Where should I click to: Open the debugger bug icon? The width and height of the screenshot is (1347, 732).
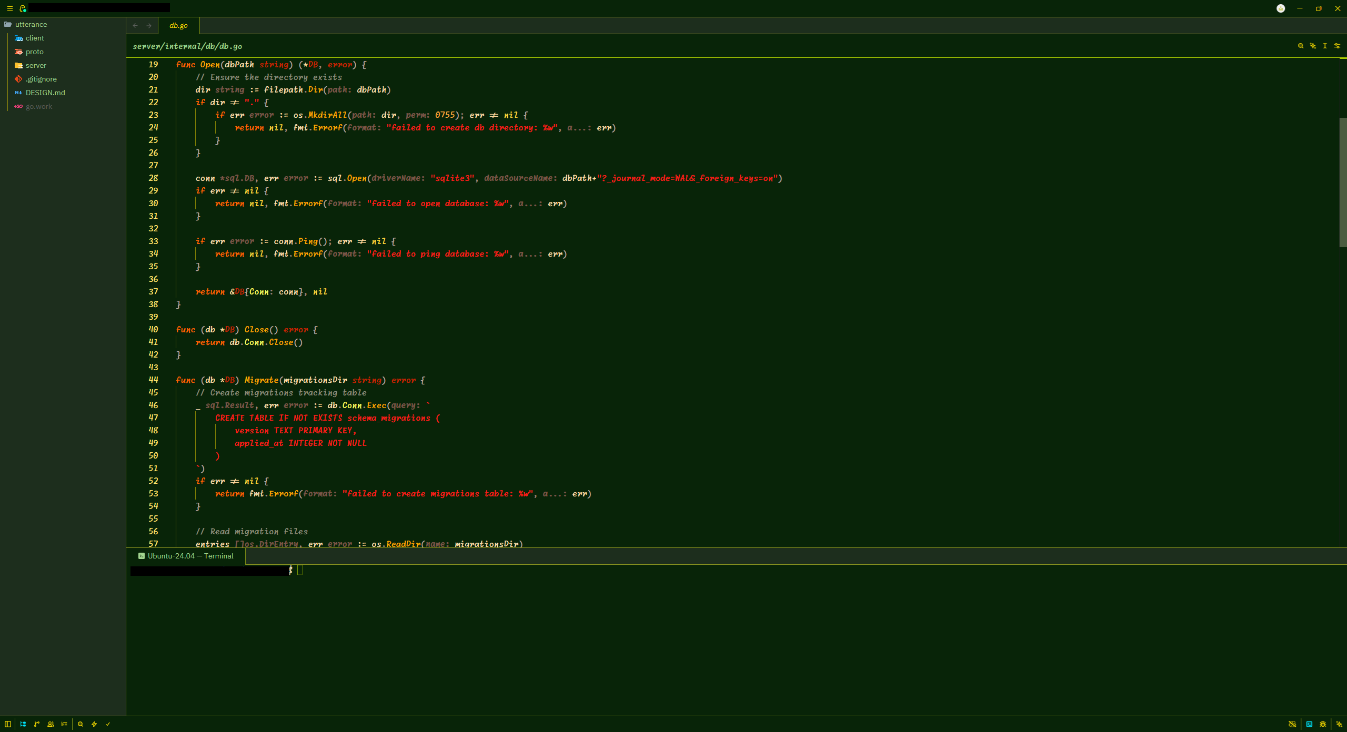click(1323, 724)
